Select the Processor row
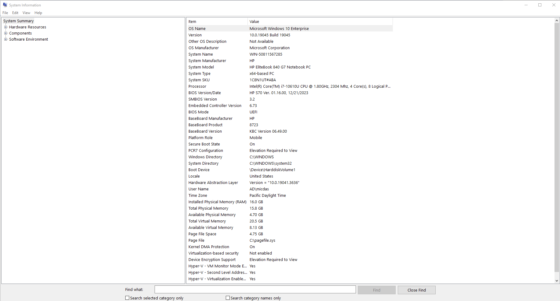This screenshot has width=560, height=301. coord(290,86)
